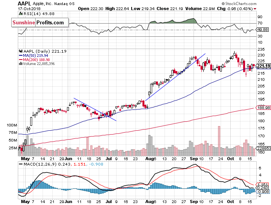This screenshot has width=271, height=205.
Task: Click the Apple, Inc. company name
Action: click(x=42, y=3)
